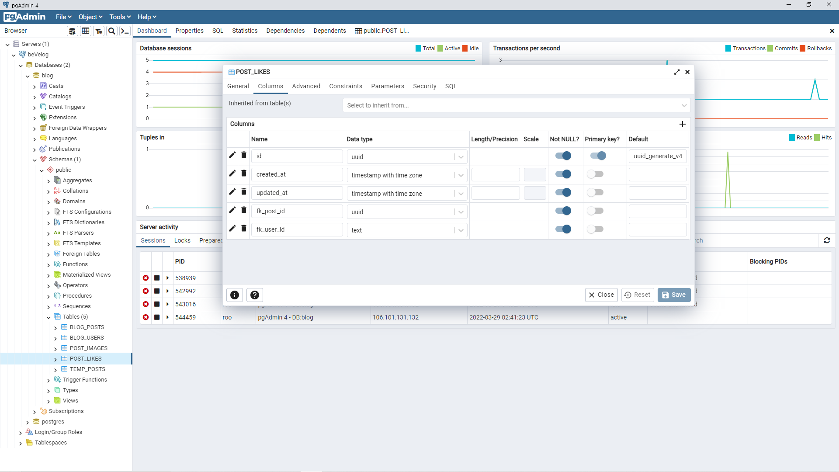Viewport: 839px width, 472px height.
Task: Delete the fk_post_id column trash icon
Action: click(244, 210)
